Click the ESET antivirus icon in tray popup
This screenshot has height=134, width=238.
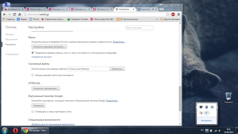(212, 107)
